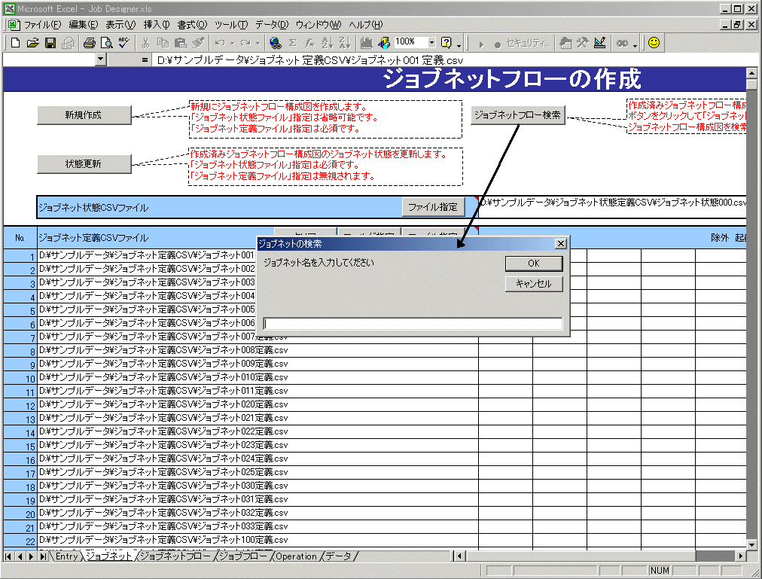Expand the Redo history dropdown arrow
The width and height of the screenshot is (762, 579).
258,43
